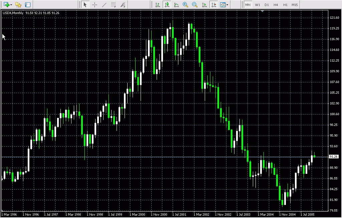This screenshot has width=342, height=218.
Task: Click the 109.90 price axis label
Action: click(x=335, y=71)
